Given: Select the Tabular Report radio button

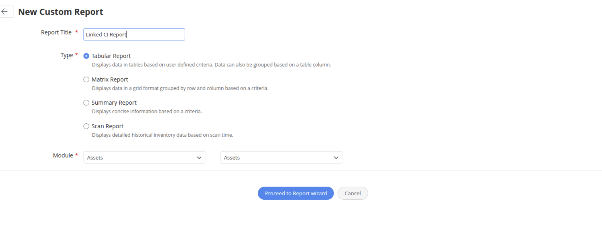Looking at the screenshot, I should 86,56.
